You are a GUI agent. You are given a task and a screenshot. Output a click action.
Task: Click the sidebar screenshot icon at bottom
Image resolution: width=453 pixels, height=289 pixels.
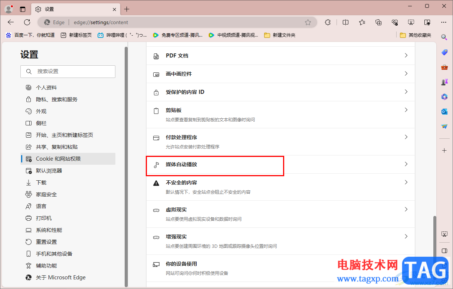point(444,234)
